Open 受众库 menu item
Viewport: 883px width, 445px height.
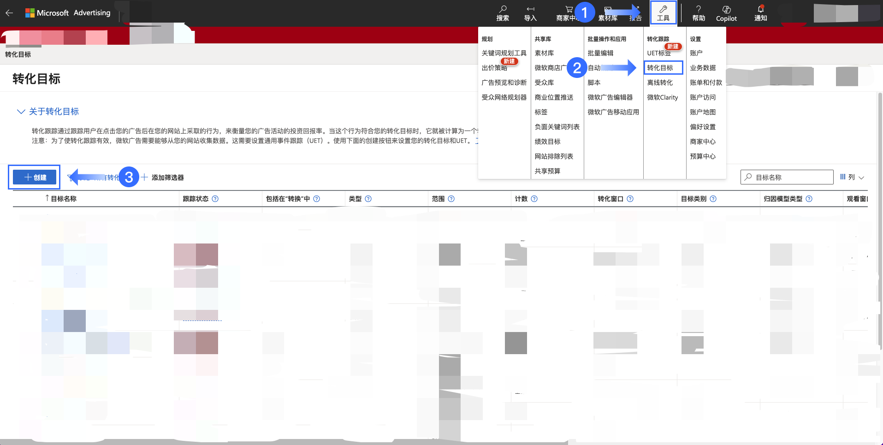pos(544,83)
